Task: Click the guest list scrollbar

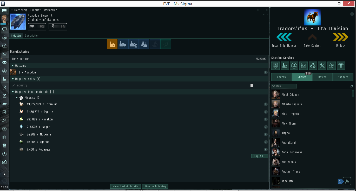Action: [x=353, y=93]
